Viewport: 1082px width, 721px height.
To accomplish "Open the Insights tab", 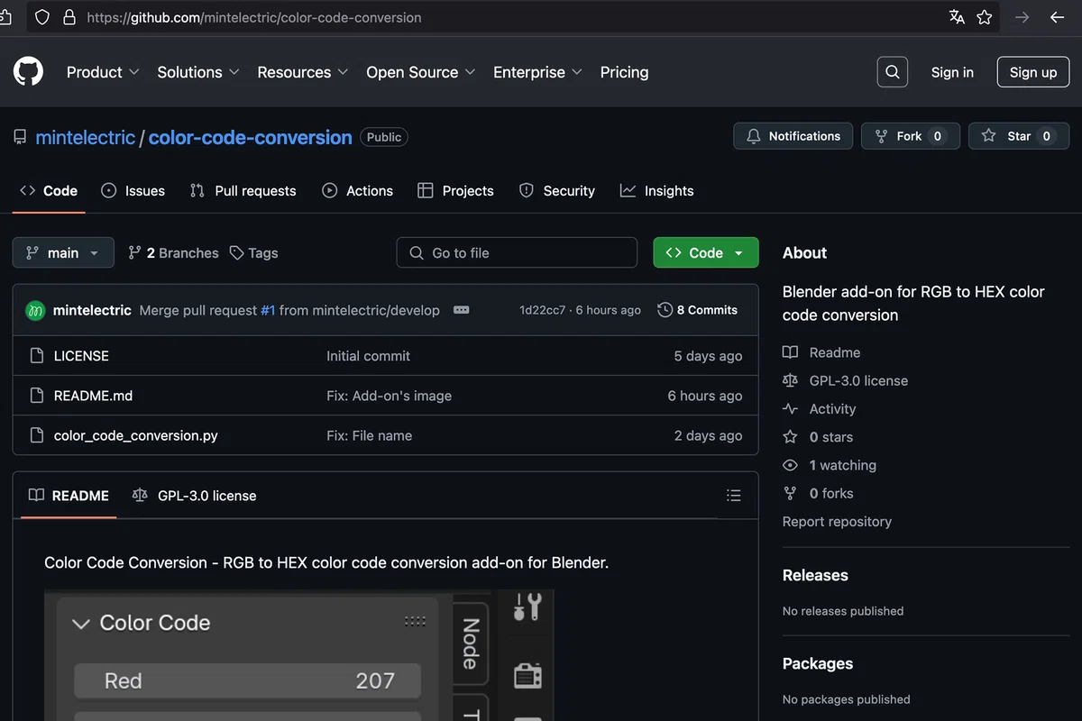I will click(657, 191).
